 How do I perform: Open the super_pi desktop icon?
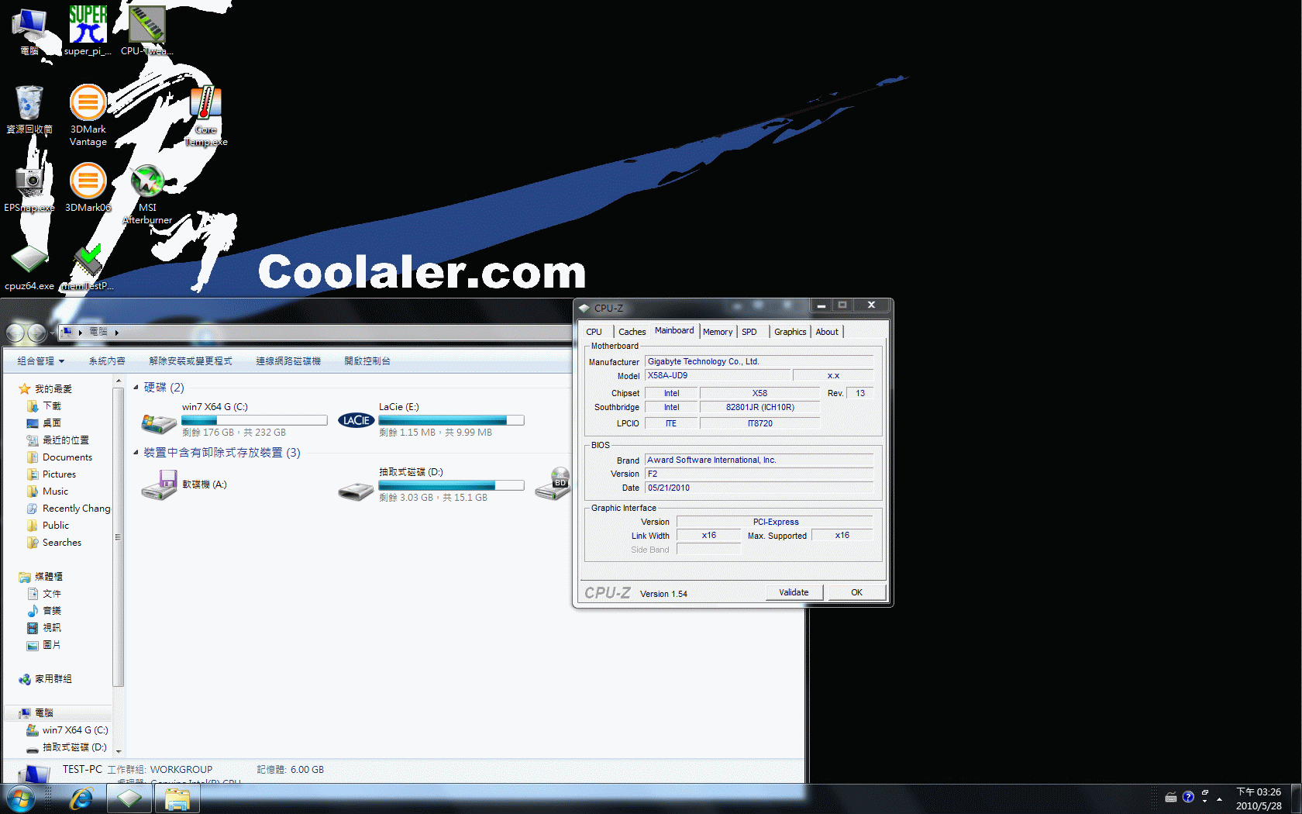point(88,29)
